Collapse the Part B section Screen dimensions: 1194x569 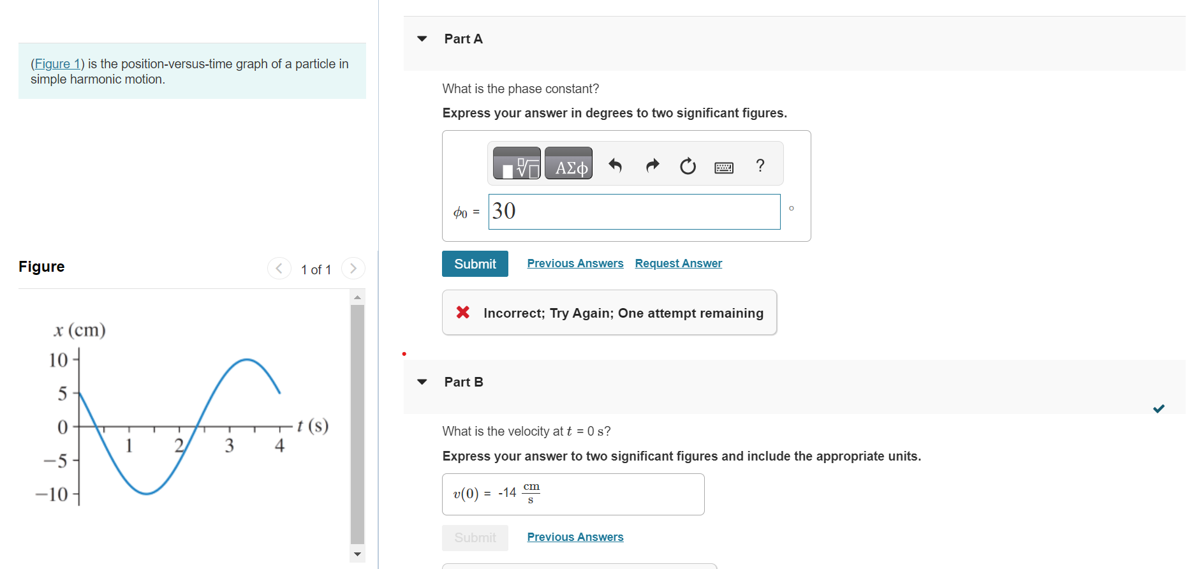click(422, 381)
